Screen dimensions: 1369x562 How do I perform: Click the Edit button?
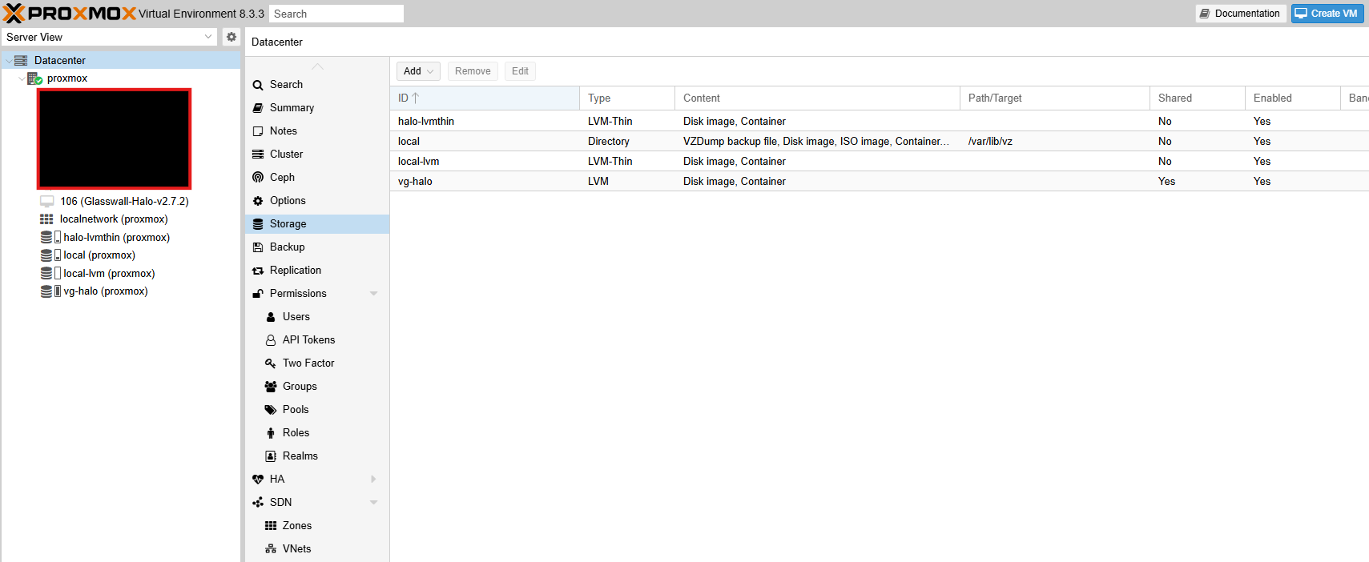point(520,71)
